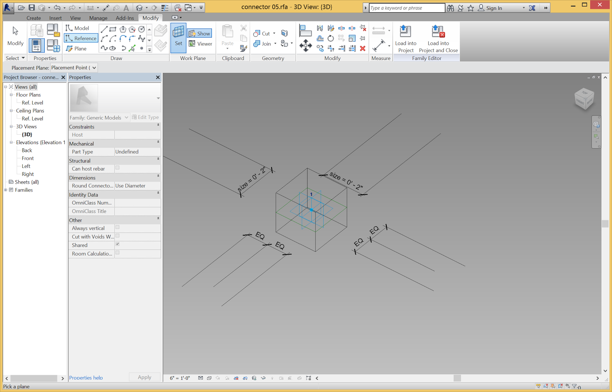
Task: Open the Placement Plane dropdown
Action: click(x=94, y=68)
